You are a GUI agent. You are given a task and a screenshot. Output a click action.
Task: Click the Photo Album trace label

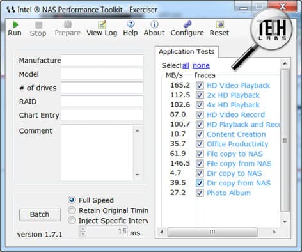pyautogui.click(x=228, y=193)
